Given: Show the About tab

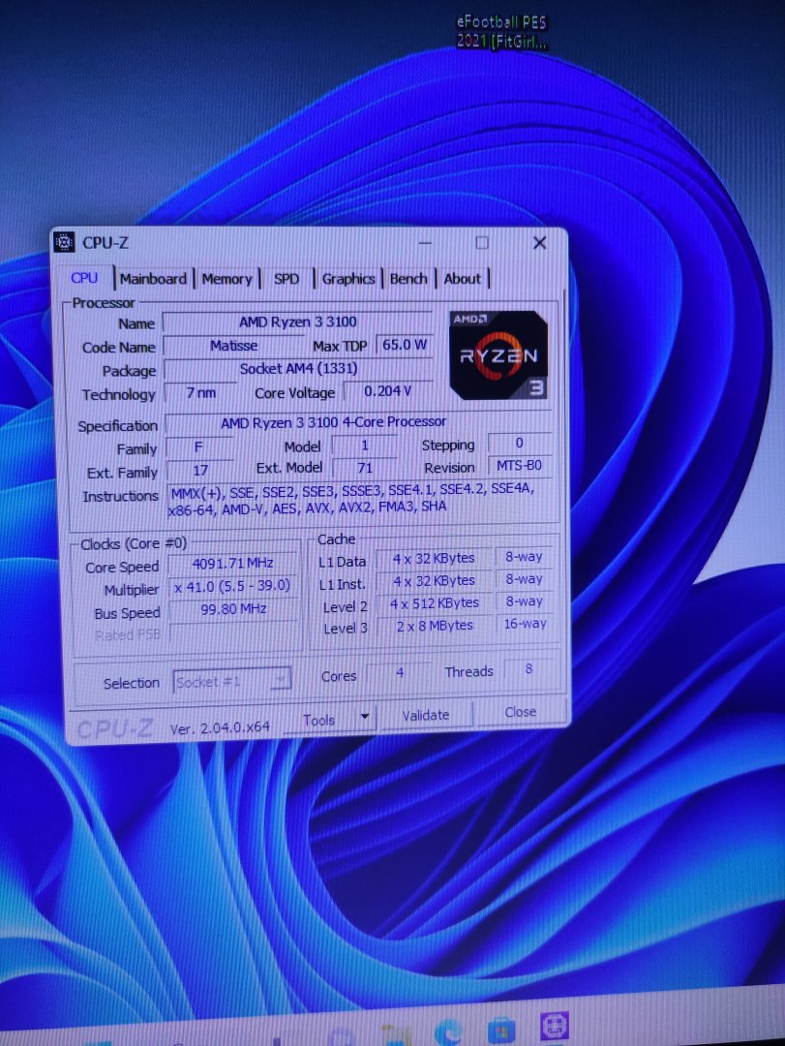Looking at the screenshot, I should point(463,279).
